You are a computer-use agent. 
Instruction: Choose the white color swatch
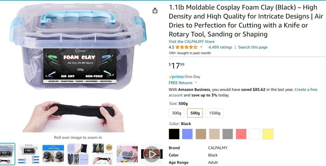click(x=255, y=134)
